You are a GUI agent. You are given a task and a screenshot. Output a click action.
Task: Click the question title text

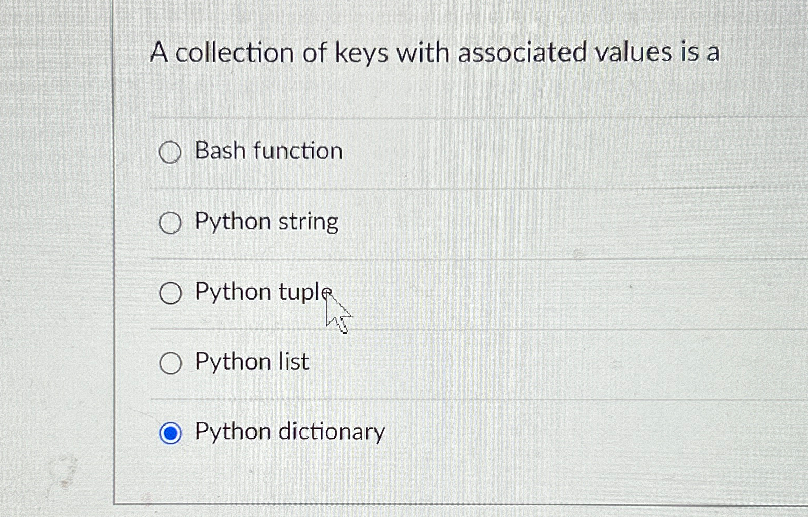(435, 52)
